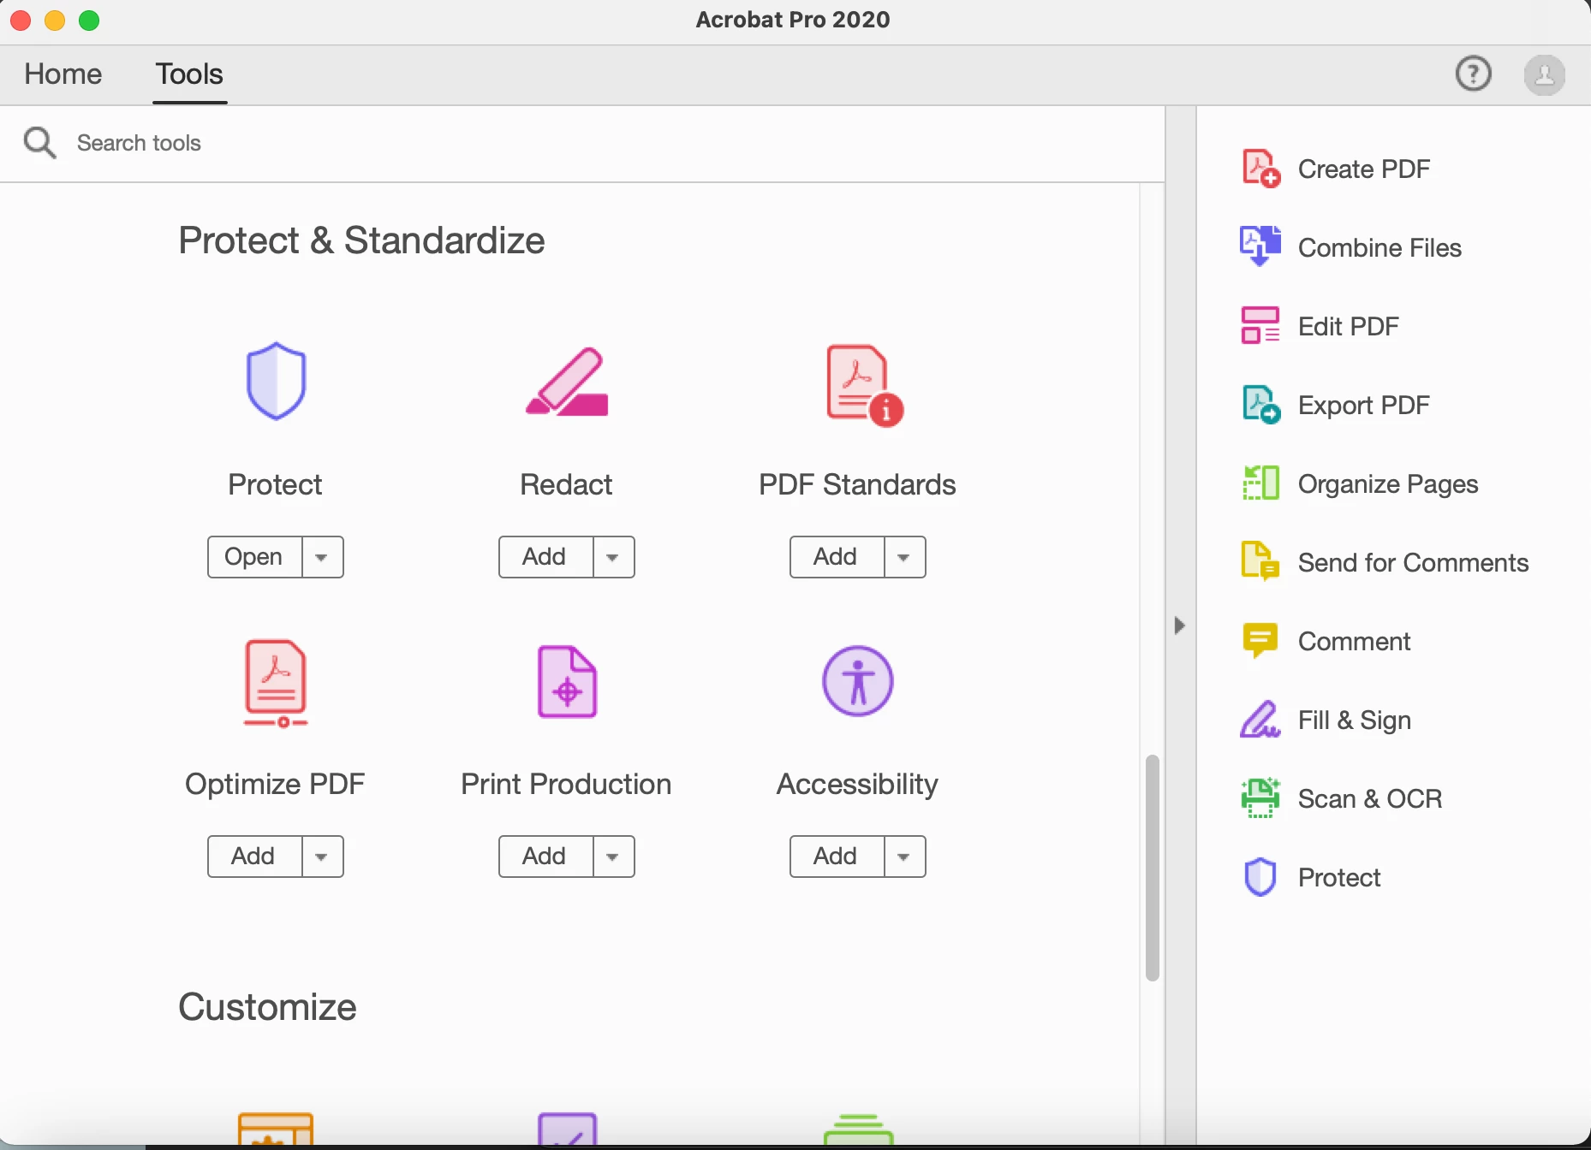Click the Optimize PDF icon
This screenshot has width=1591, height=1150.
(x=276, y=684)
